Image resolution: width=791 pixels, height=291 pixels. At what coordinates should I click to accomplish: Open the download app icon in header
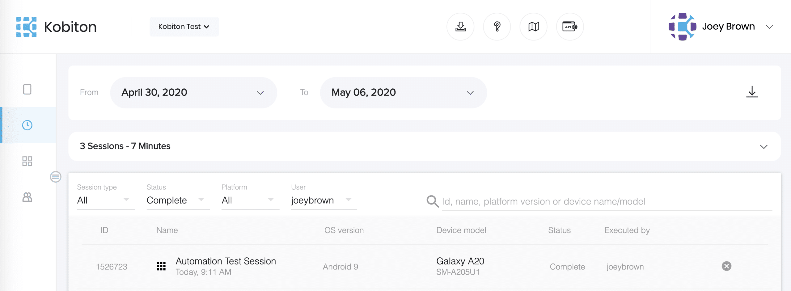coord(460,27)
